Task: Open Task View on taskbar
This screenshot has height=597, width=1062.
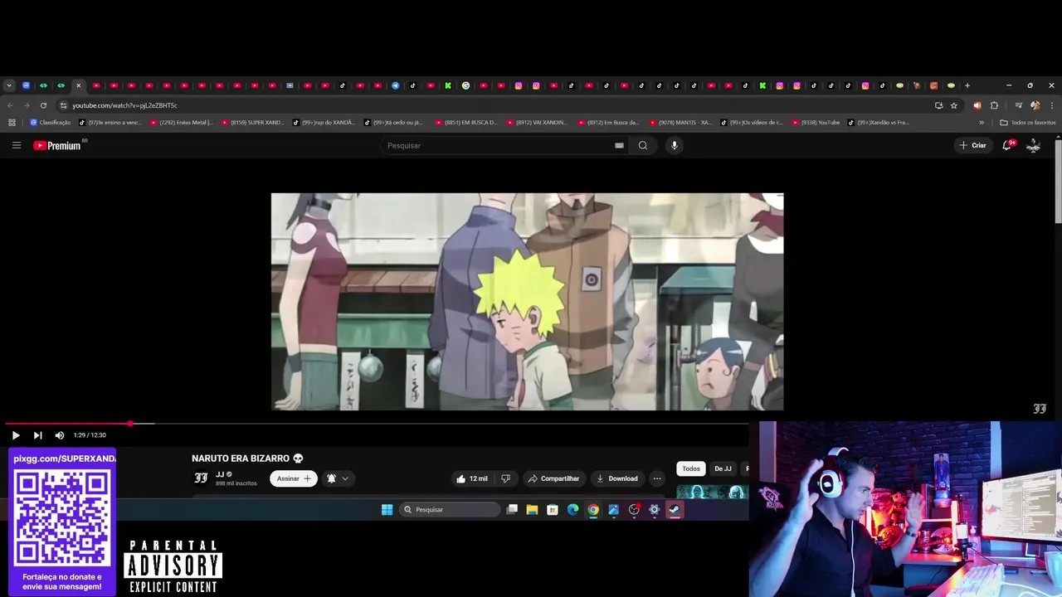Action: point(512,510)
